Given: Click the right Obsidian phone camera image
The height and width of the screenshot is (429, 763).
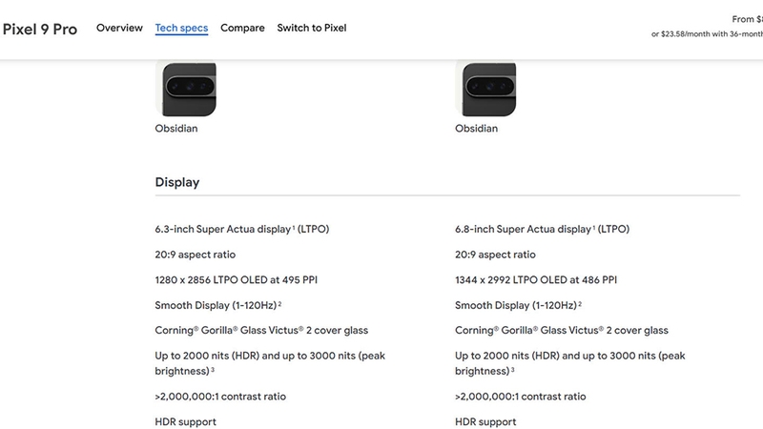Looking at the screenshot, I should point(485,88).
